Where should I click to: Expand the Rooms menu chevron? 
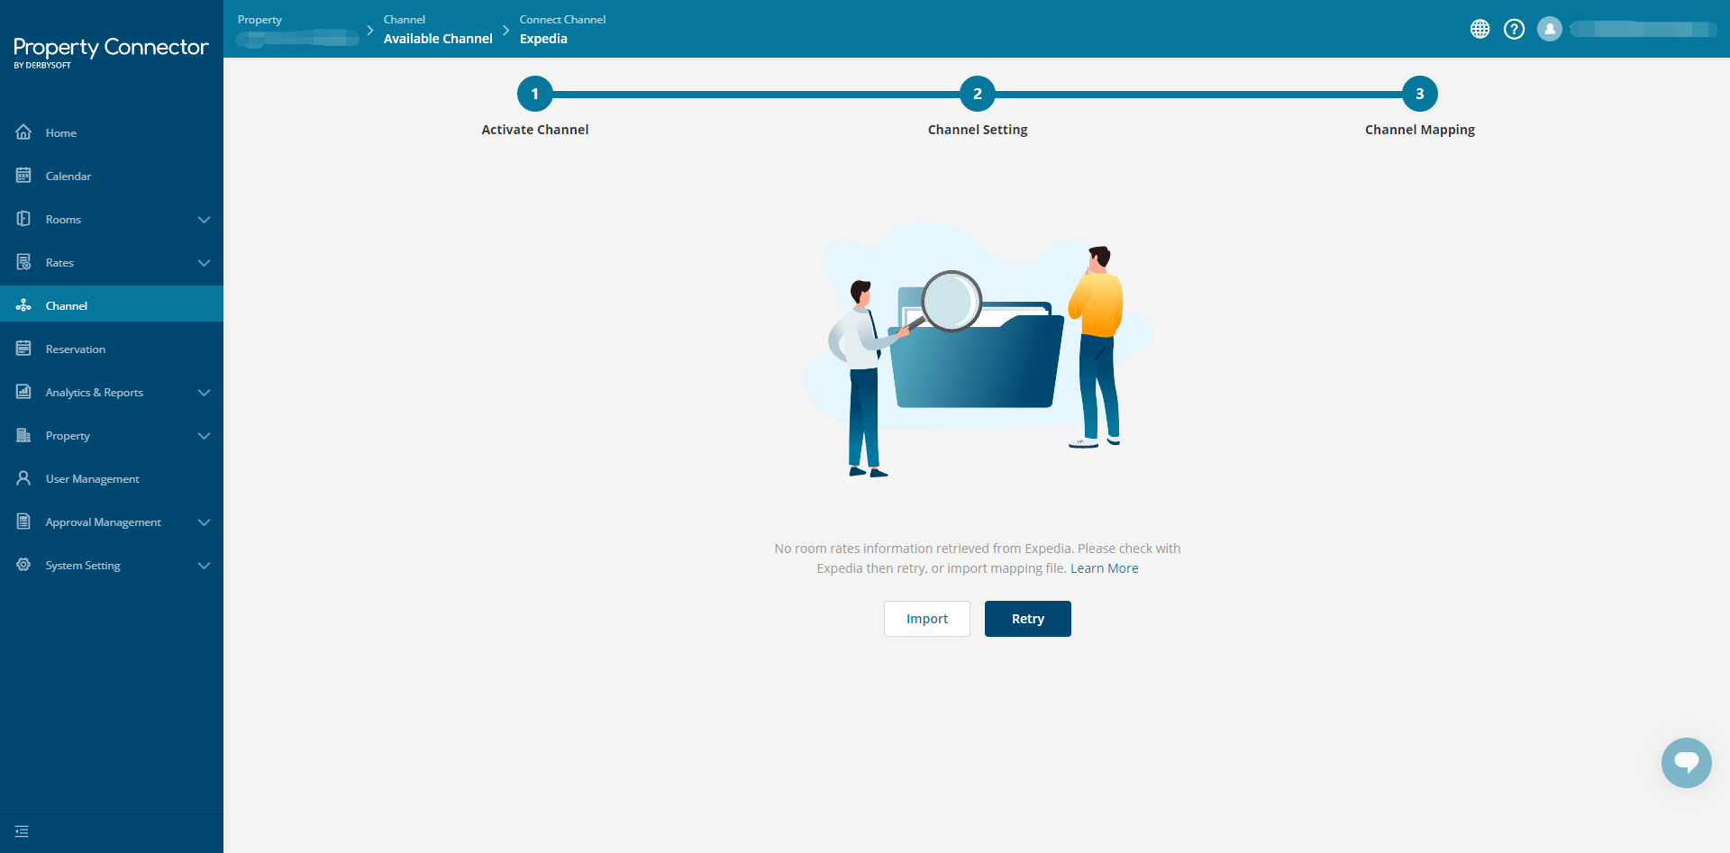point(205,220)
